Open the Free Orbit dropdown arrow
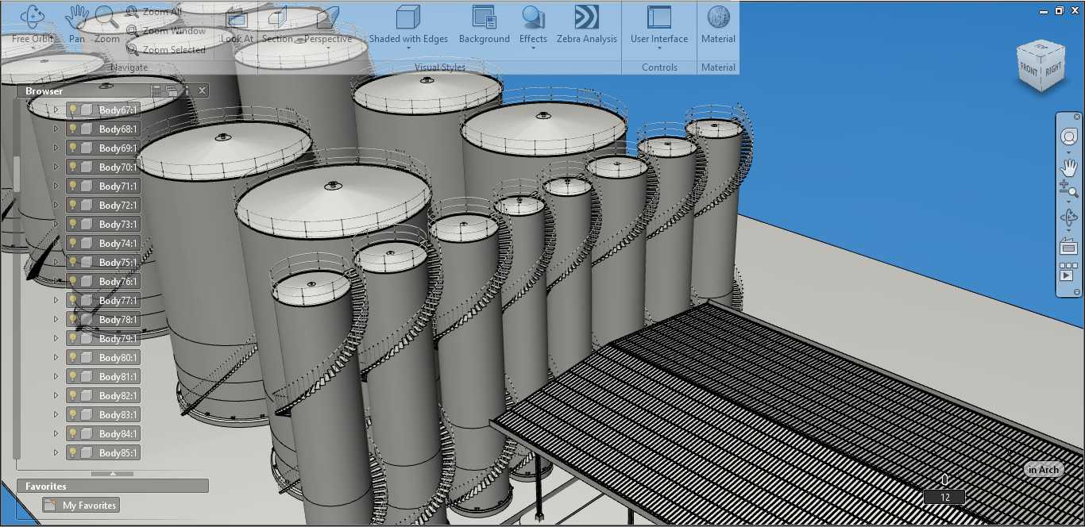Screen dimensions: 1085x527 (33, 48)
